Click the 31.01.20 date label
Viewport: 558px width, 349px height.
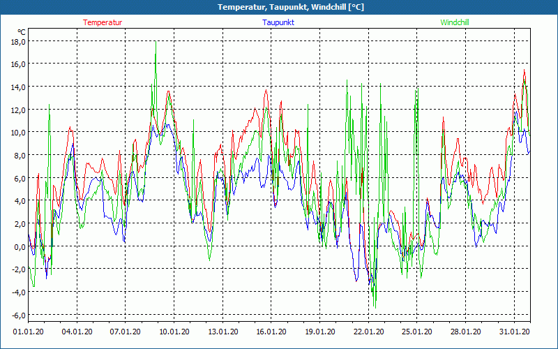(514, 332)
